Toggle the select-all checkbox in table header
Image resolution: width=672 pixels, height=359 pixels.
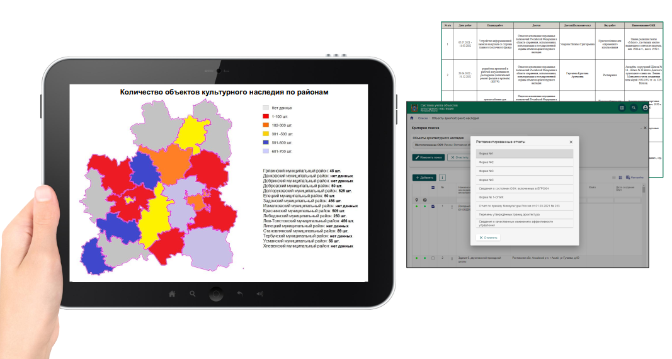coord(432,188)
